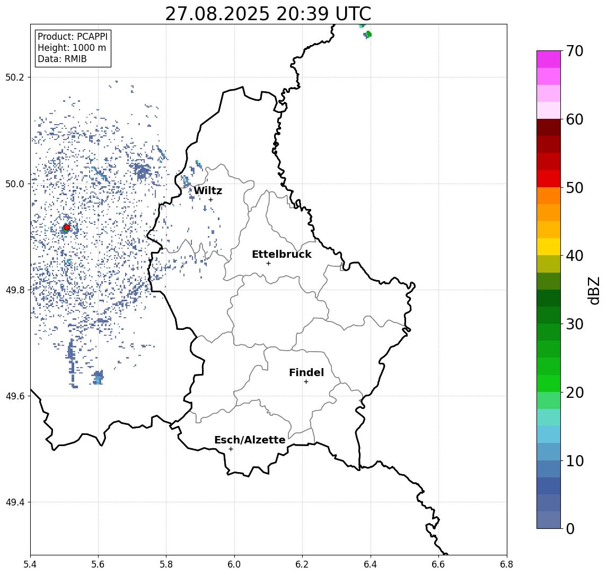607x575 pixels.
Task: Click the colorbar tick label 30
Action: pyautogui.click(x=575, y=324)
